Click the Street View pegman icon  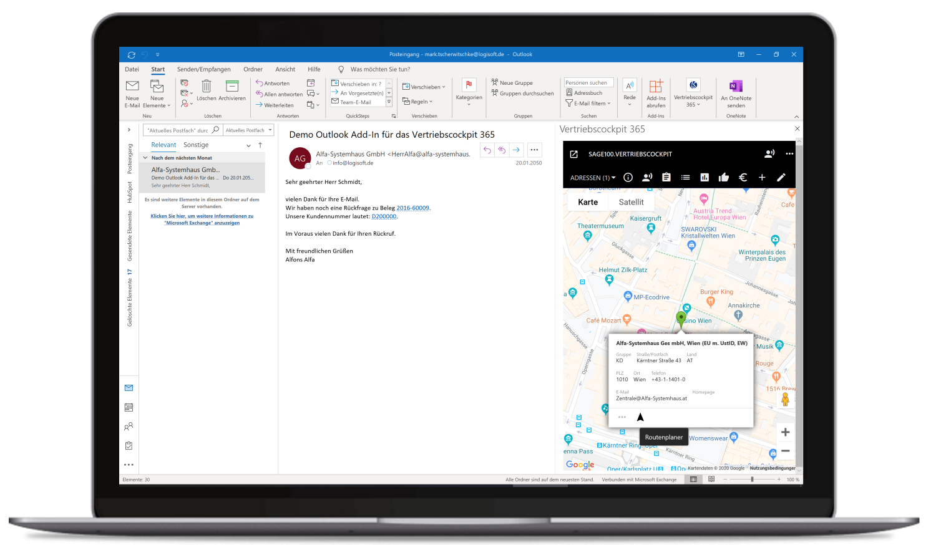pos(785,398)
